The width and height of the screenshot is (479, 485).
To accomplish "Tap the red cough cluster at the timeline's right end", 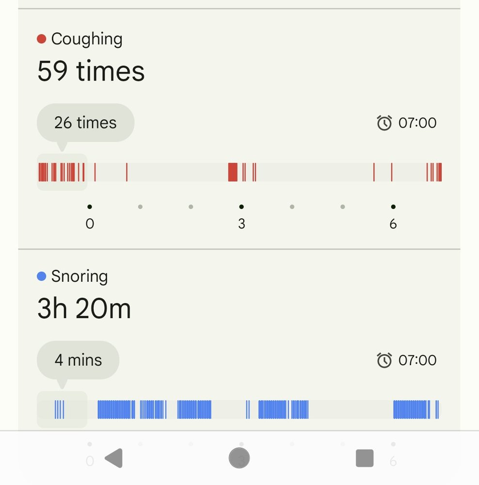I will point(434,172).
